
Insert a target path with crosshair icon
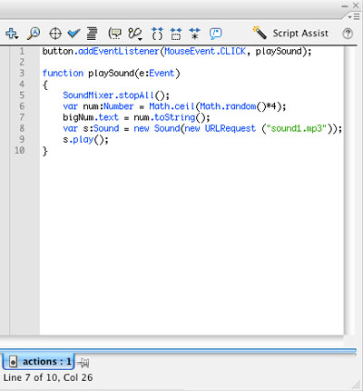(x=55, y=34)
